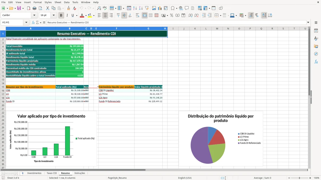Image resolution: width=321 pixels, height=180 pixels.
Task: Click the 100% zoom level indicator
Action: tap(316, 178)
